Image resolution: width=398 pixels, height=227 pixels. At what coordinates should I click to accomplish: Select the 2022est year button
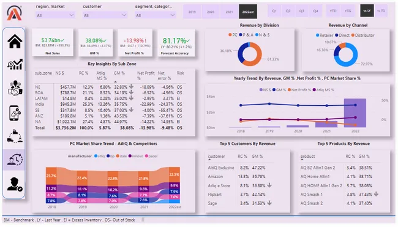coord(248,12)
